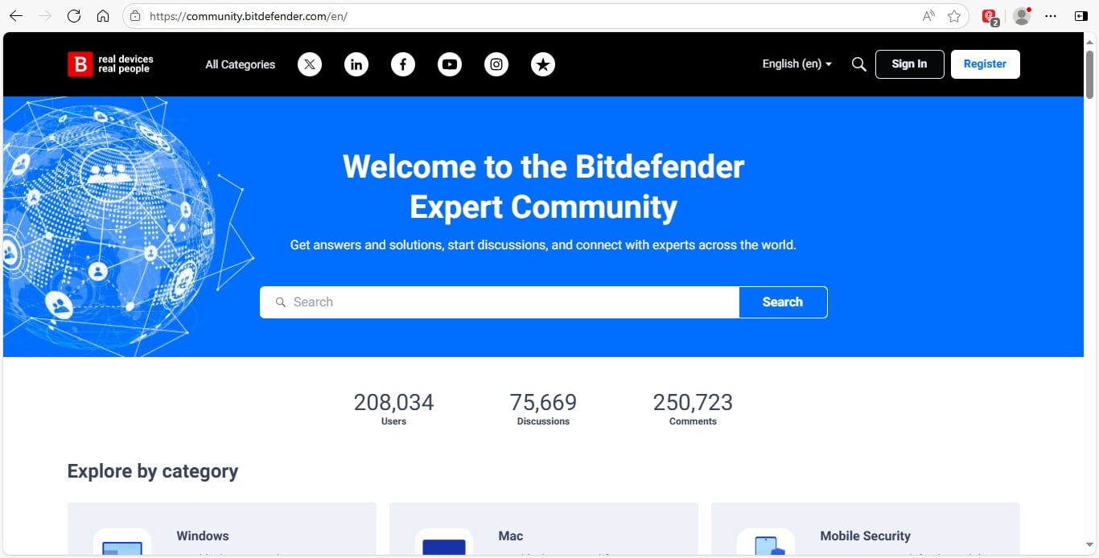Open the Windows category card

[x=222, y=530]
